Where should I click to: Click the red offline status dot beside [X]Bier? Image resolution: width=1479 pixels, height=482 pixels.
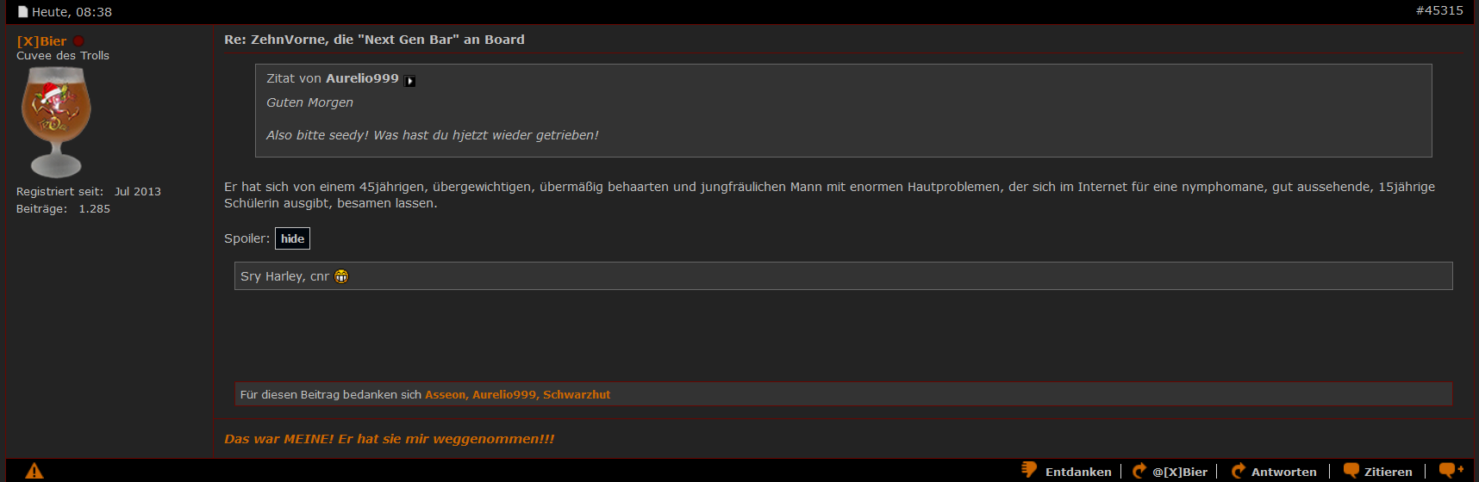pyautogui.click(x=78, y=41)
